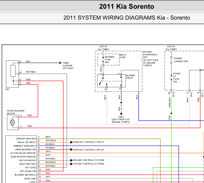Click the 'BLOWER RELAY' label
The height and width of the screenshot is (183, 204).
pos(131,77)
